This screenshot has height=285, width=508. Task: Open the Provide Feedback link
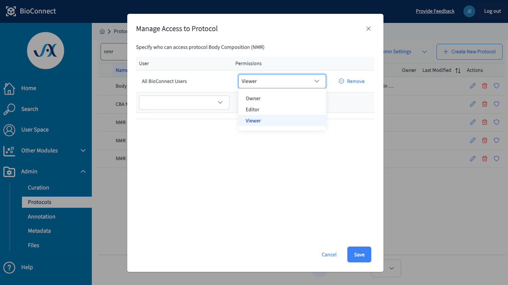click(435, 11)
